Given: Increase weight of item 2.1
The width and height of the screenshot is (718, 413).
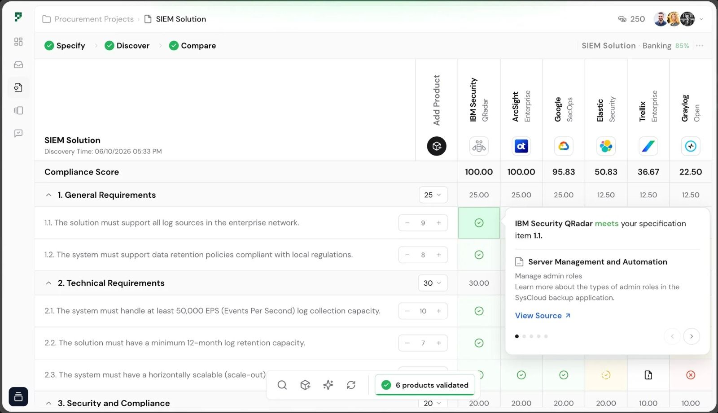Looking at the screenshot, I should [x=439, y=311].
